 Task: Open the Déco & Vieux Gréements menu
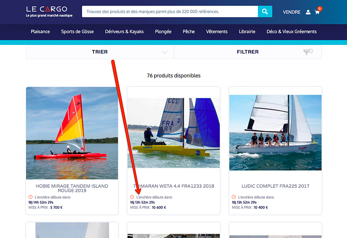[x=291, y=32]
